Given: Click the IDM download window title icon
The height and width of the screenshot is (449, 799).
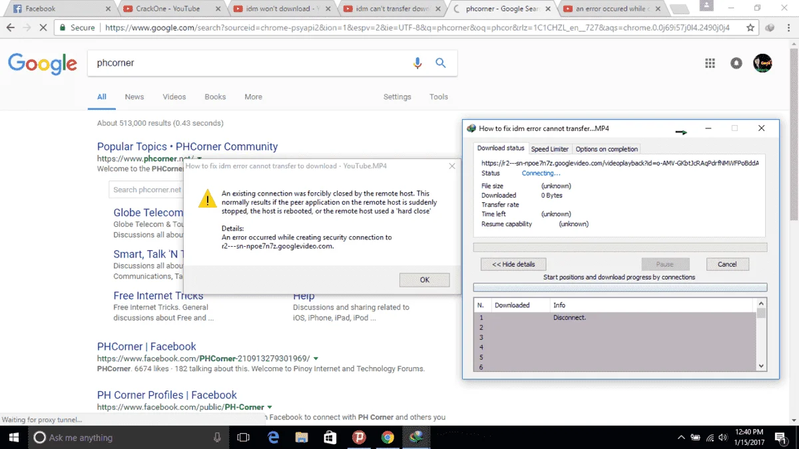Looking at the screenshot, I should pyautogui.click(x=471, y=128).
